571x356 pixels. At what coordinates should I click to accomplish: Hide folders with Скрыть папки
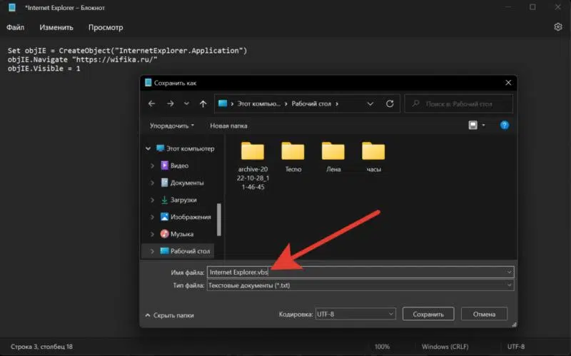(170, 315)
